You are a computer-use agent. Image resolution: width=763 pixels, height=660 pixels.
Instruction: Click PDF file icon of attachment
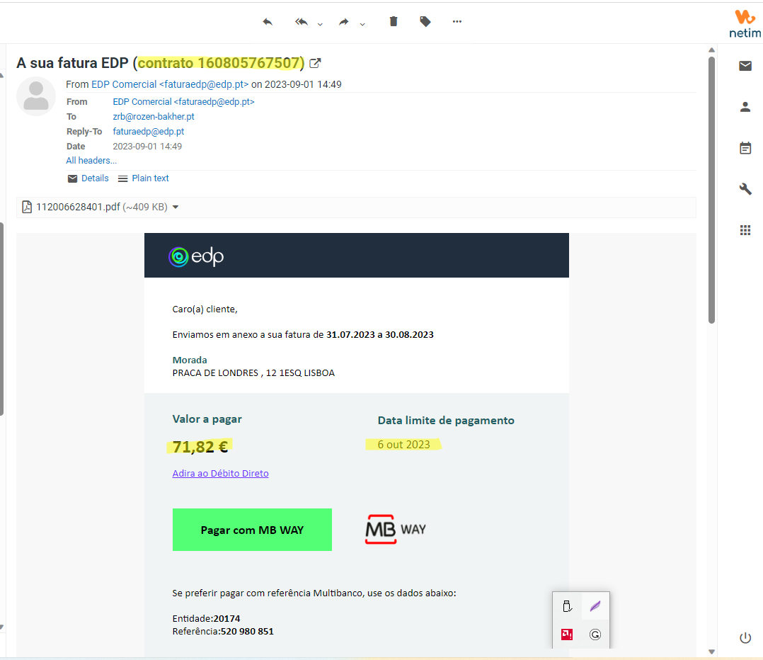coord(27,207)
